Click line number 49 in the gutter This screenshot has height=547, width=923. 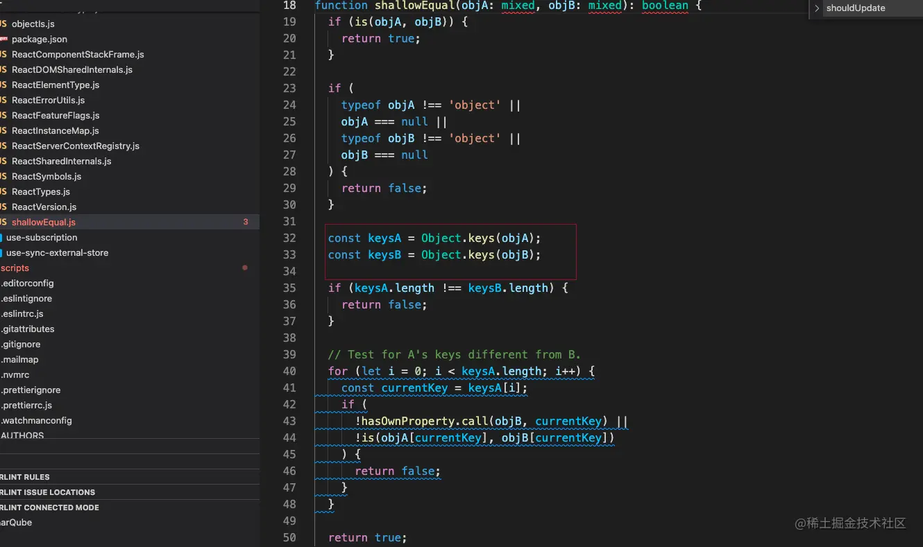(290, 521)
